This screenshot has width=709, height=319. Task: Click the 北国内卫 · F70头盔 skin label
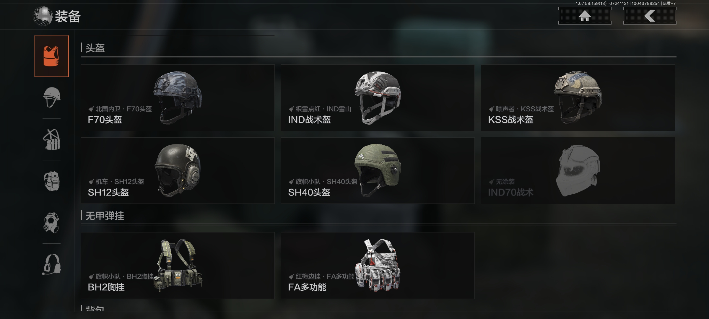123,109
